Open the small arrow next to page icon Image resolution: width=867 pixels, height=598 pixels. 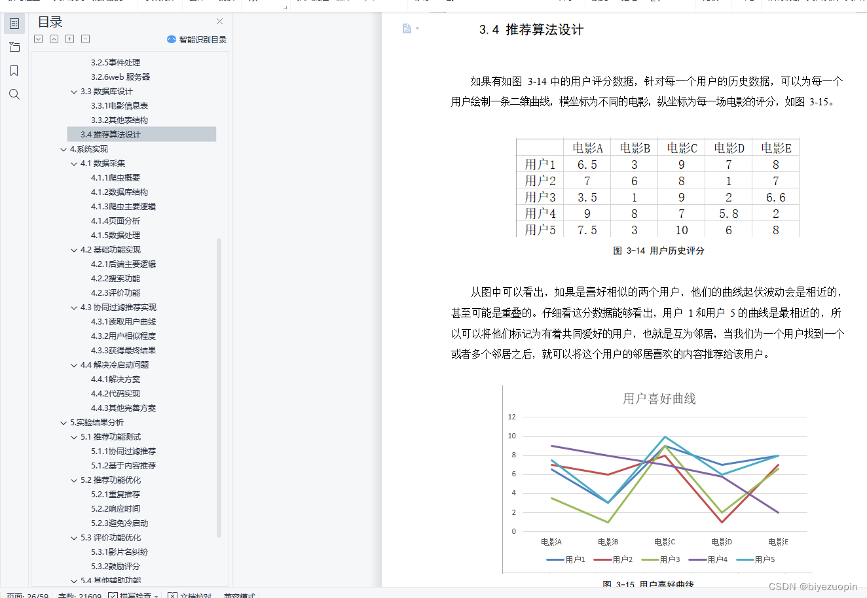(417, 29)
